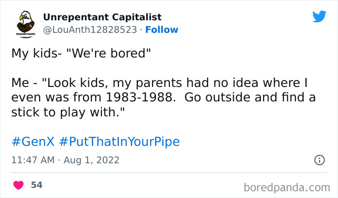Click the 54 likes count

click(x=36, y=185)
